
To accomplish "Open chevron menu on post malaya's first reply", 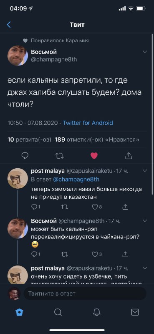I will (145, 171).
